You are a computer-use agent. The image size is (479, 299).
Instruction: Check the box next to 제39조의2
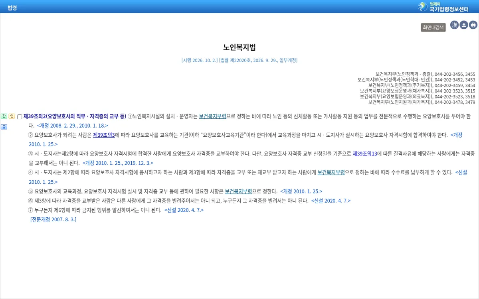click(x=20, y=117)
